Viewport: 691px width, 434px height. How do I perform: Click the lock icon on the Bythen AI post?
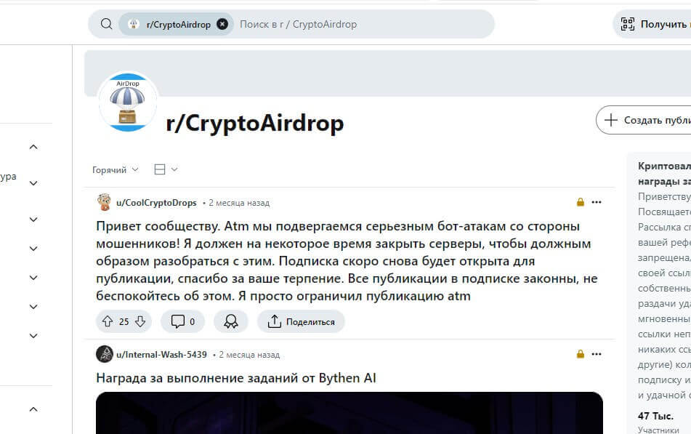[581, 354]
